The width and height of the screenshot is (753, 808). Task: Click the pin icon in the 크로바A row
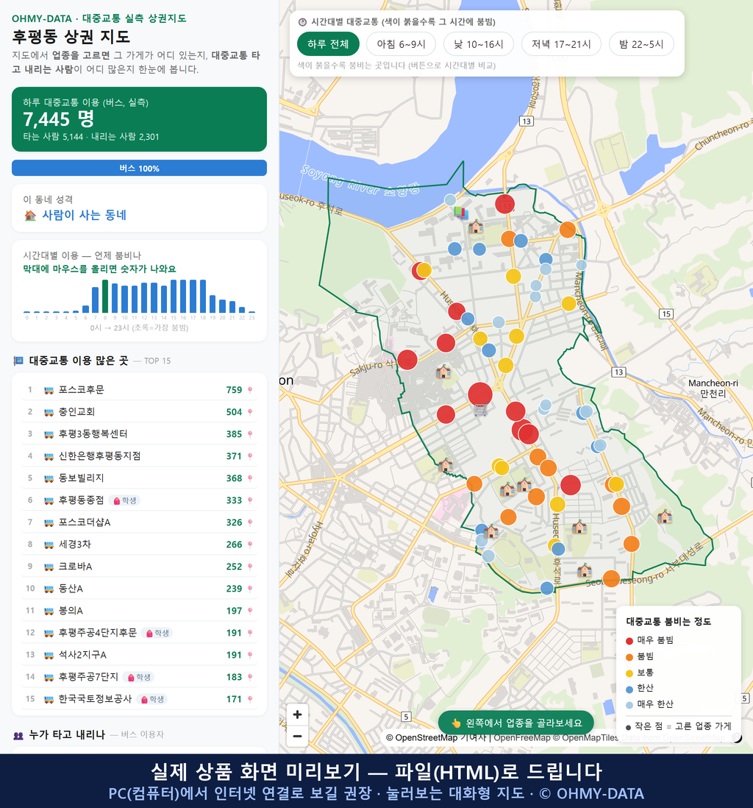[x=250, y=567]
